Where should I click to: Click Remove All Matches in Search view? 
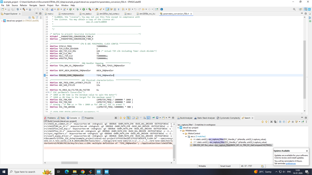click(275, 122)
